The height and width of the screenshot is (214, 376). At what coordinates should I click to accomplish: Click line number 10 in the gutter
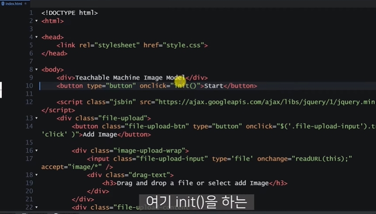click(x=29, y=86)
